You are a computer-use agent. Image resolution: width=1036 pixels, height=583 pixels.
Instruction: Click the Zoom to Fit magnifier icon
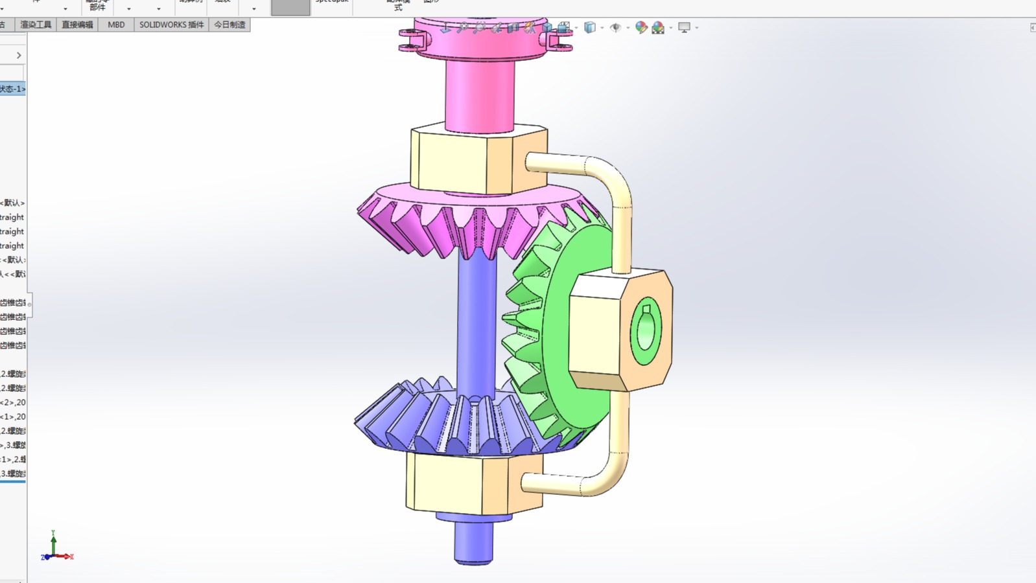point(463,28)
